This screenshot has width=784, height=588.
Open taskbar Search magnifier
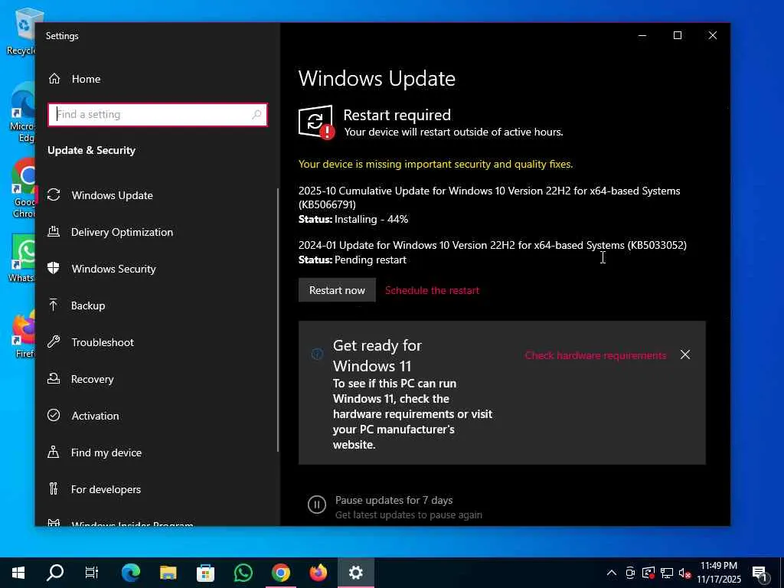[55, 573]
